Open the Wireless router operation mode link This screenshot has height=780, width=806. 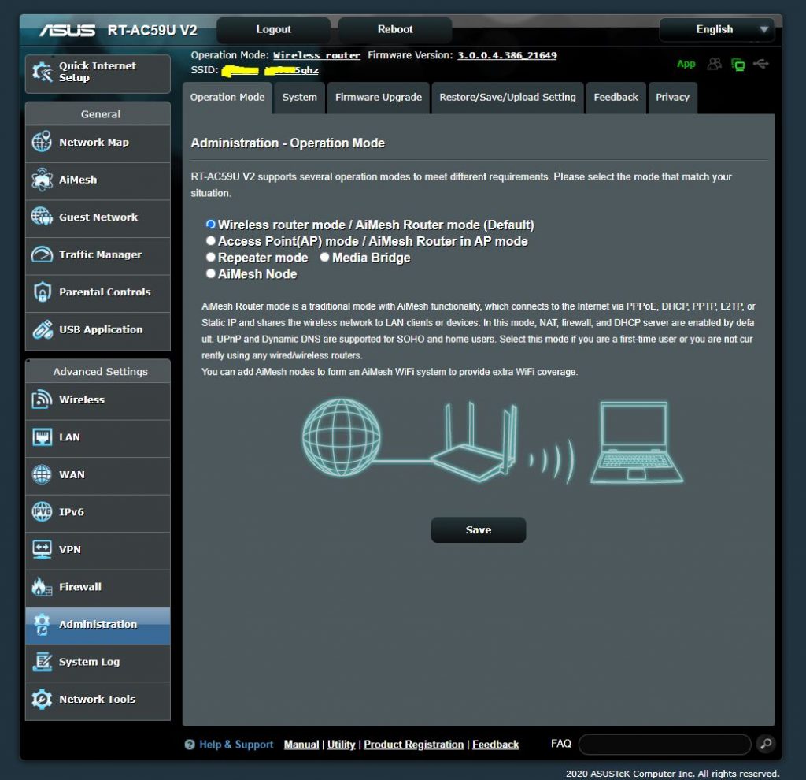[x=316, y=56]
